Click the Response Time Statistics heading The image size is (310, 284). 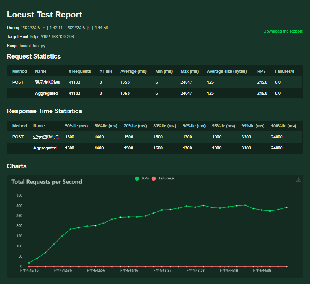[44, 111]
